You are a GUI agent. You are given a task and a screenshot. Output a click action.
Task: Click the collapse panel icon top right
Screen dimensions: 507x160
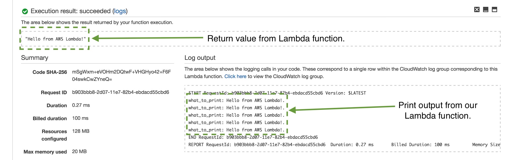(486, 9)
